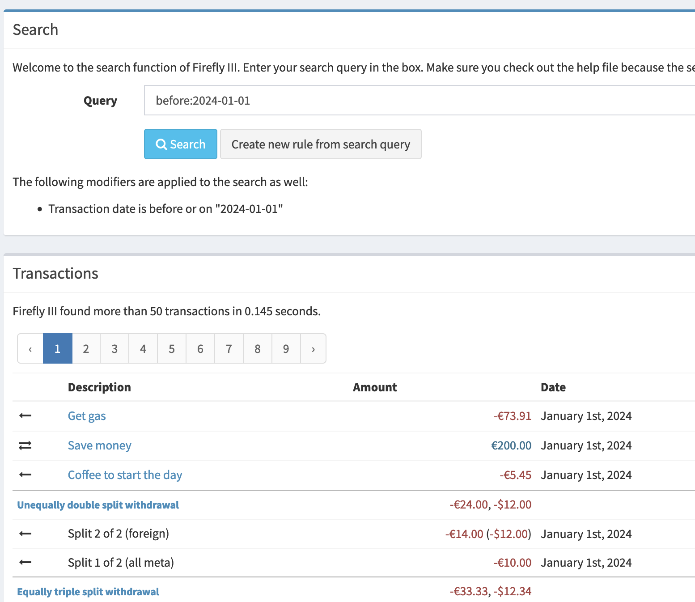Click the arrow icon beside Split 1 of 2 (all meta)
The width and height of the screenshot is (695, 602).
tap(25, 562)
